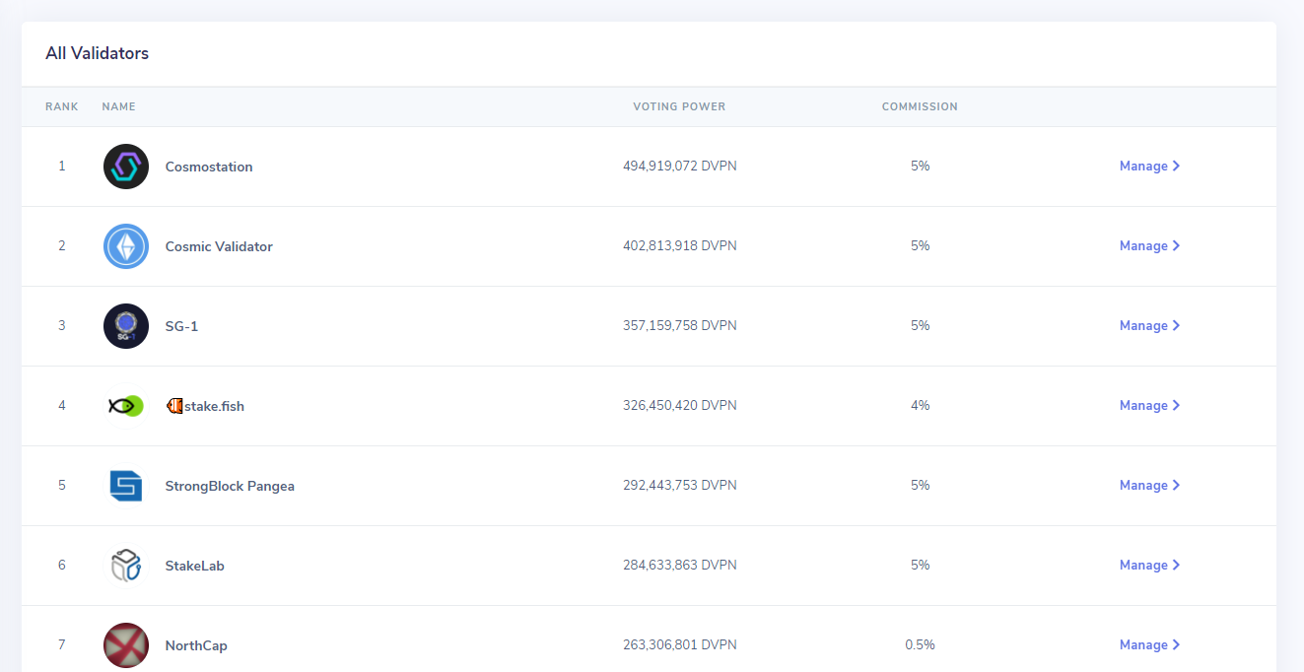1304x672 pixels.
Task: Open Manage for Cosmostation
Action: 1149,167
